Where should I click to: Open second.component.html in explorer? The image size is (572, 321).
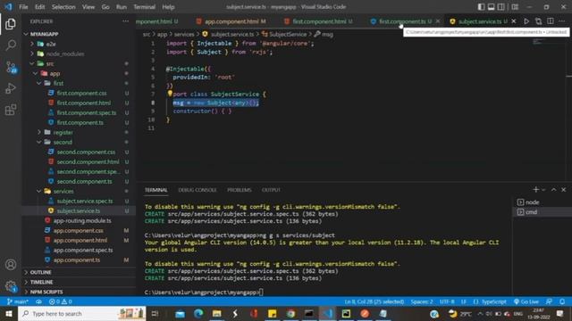(88, 161)
